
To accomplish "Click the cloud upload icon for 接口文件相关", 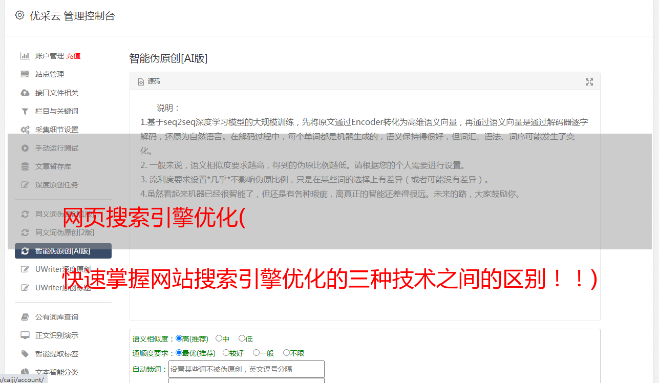I will [x=25, y=93].
